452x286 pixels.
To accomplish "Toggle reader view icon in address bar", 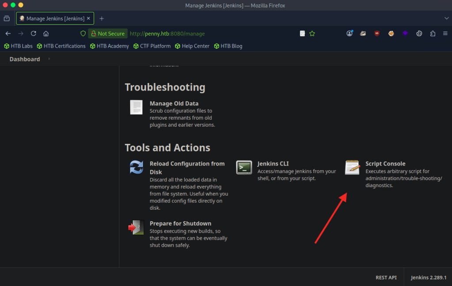I will tap(302, 34).
